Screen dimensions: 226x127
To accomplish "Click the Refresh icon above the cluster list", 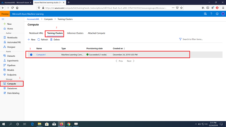I will pyautogui.click(x=39, y=39).
